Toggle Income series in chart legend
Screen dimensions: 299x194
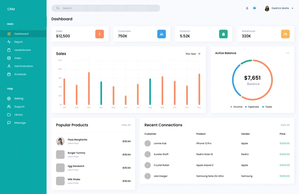pos(236,107)
